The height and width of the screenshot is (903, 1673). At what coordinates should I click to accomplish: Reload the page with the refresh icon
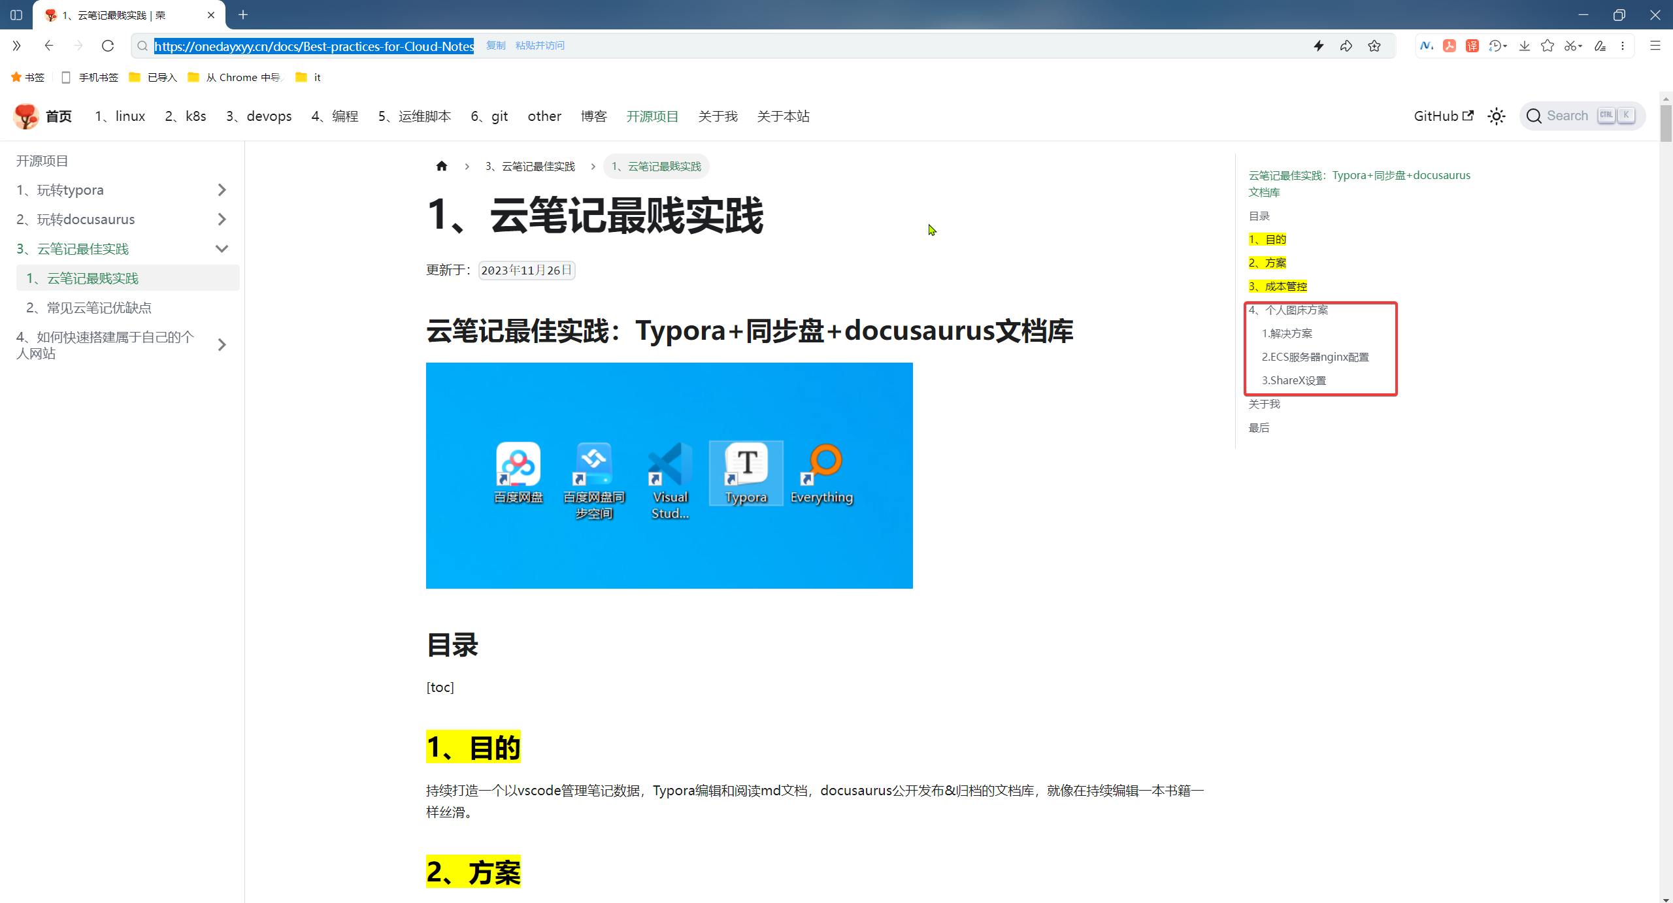[x=108, y=46]
